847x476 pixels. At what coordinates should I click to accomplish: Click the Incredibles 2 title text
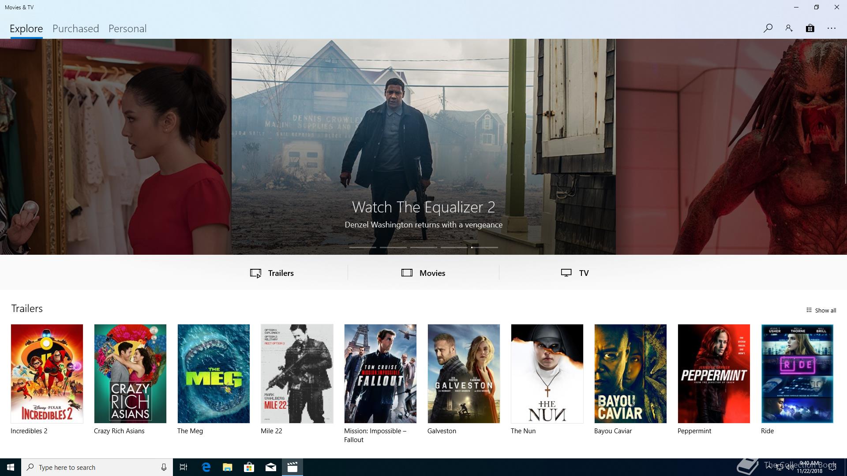tap(29, 431)
